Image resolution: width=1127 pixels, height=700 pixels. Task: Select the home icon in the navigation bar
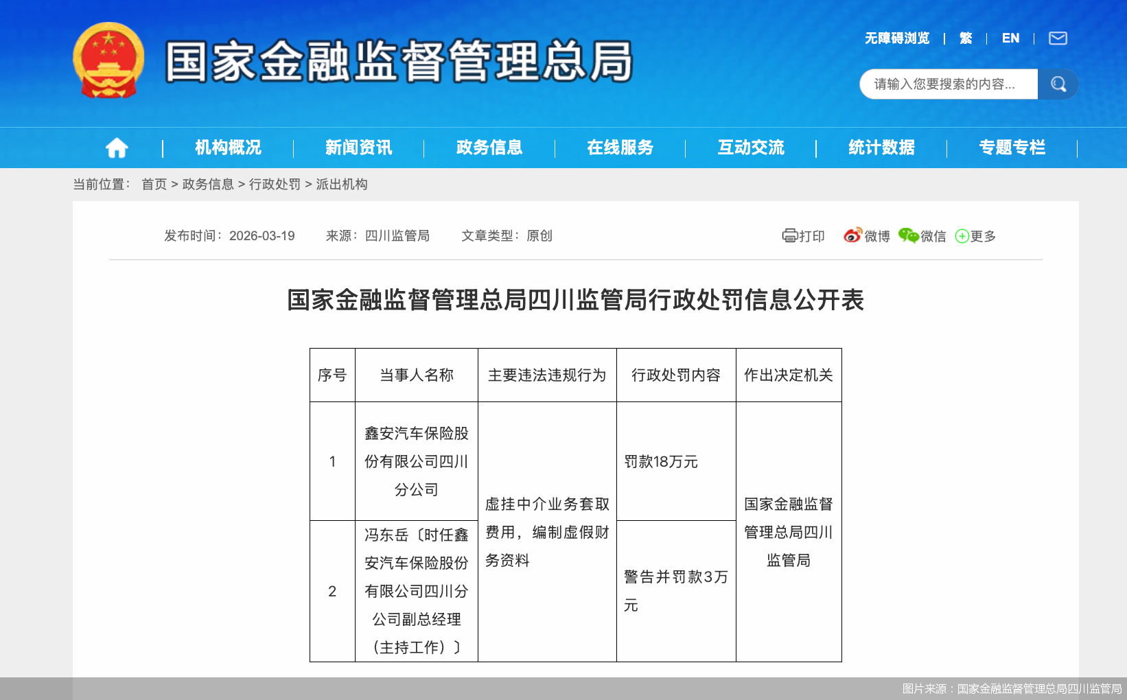point(117,147)
